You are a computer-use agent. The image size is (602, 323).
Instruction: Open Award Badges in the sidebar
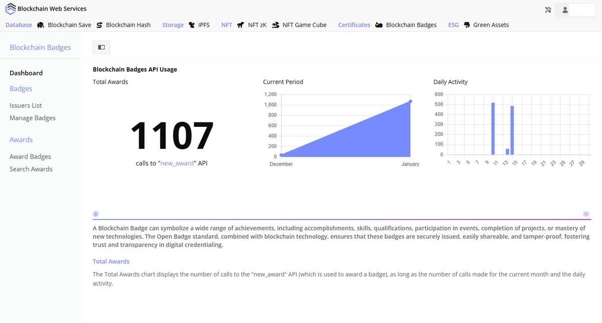30,156
